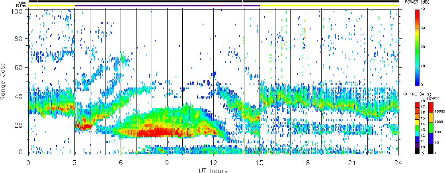Click the 9 tick label on UT hours axis
The image size is (445, 173).
(167, 163)
